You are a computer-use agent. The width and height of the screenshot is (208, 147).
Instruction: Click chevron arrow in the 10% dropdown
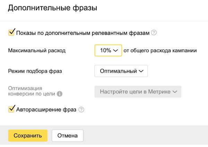coord(116,50)
